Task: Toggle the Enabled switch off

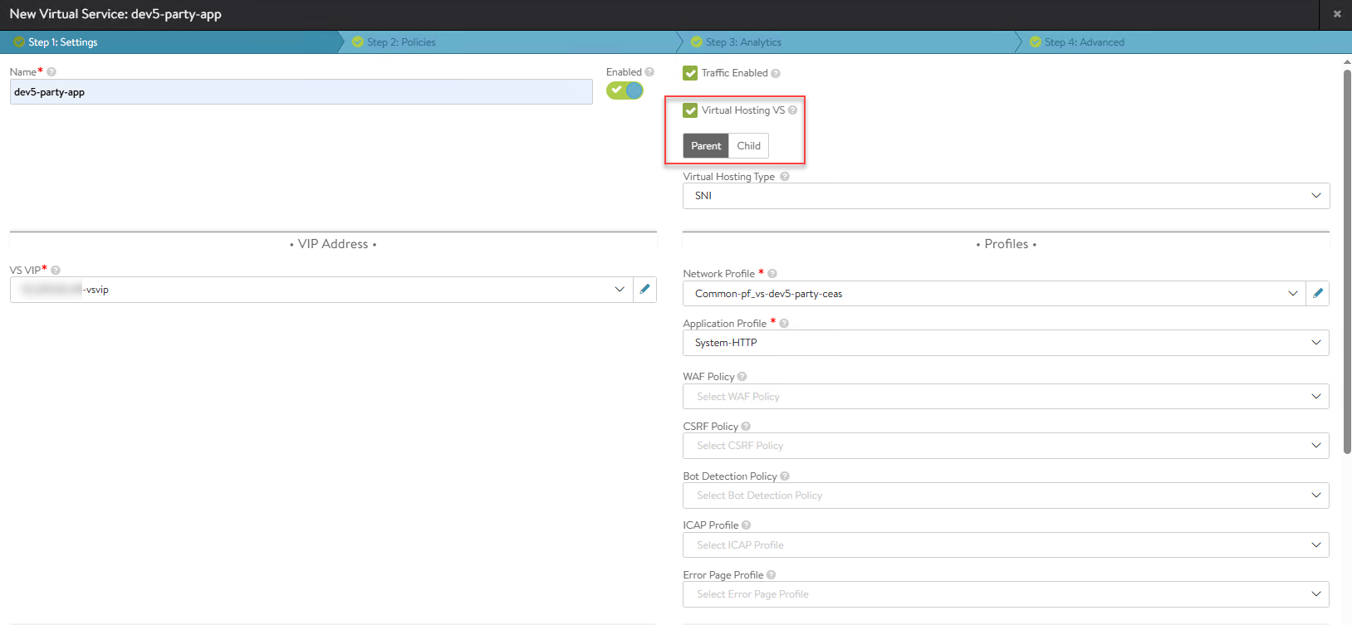Action: coord(625,90)
